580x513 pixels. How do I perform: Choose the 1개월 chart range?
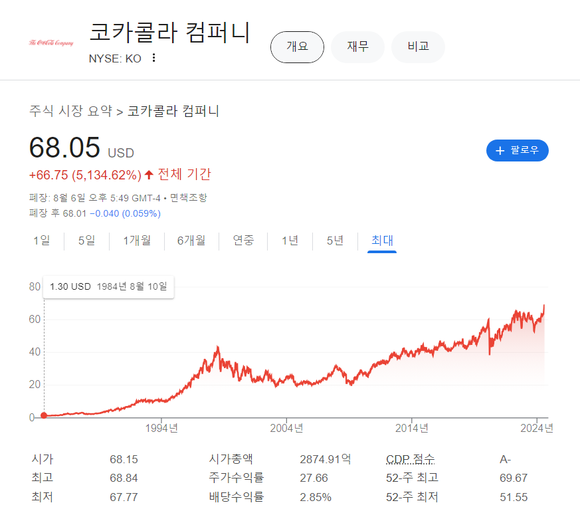coord(137,241)
